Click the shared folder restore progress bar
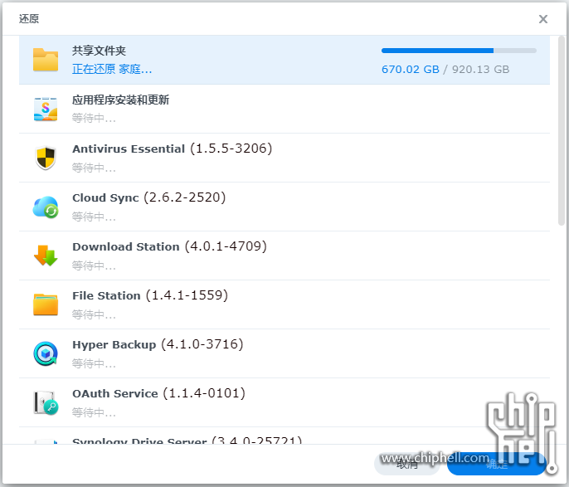Screen dimensions: 569x487 (x=459, y=51)
